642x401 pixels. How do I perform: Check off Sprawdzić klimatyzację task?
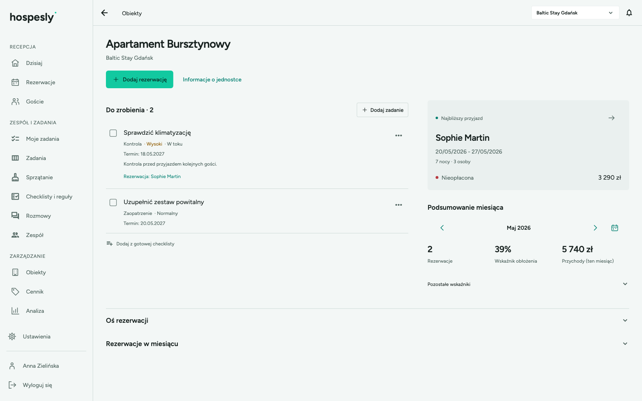[x=113, y=133]
